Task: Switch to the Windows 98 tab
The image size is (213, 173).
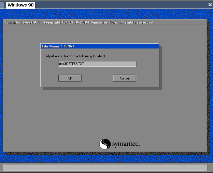Action: (20, 5)
